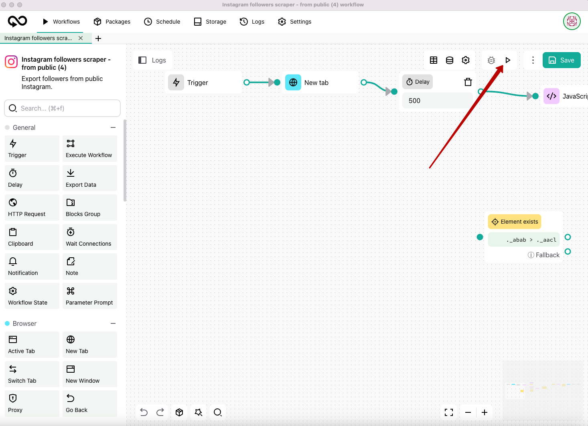The image size is (588, 426).
Task: Open the Logs page in top navigation
Action: [x=252, y=22]
